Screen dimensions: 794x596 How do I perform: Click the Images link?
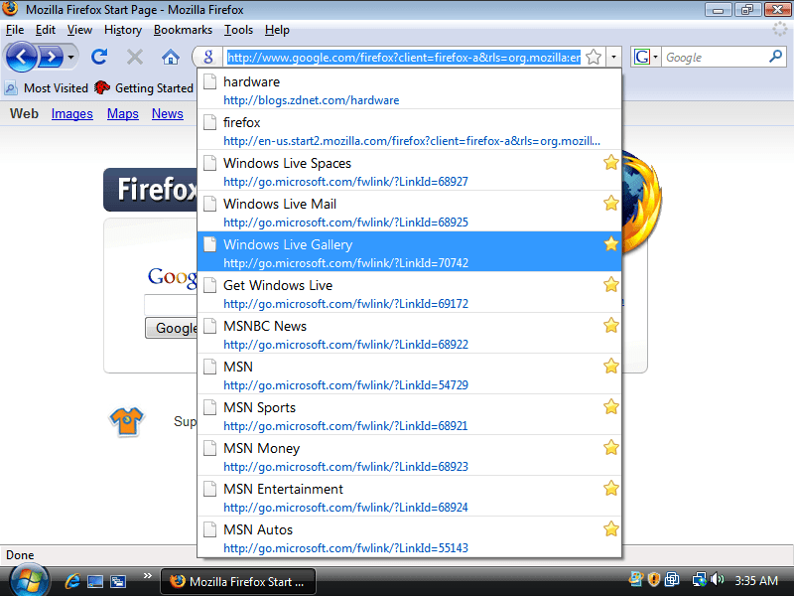pyautogui.click(x=71, y=113)
